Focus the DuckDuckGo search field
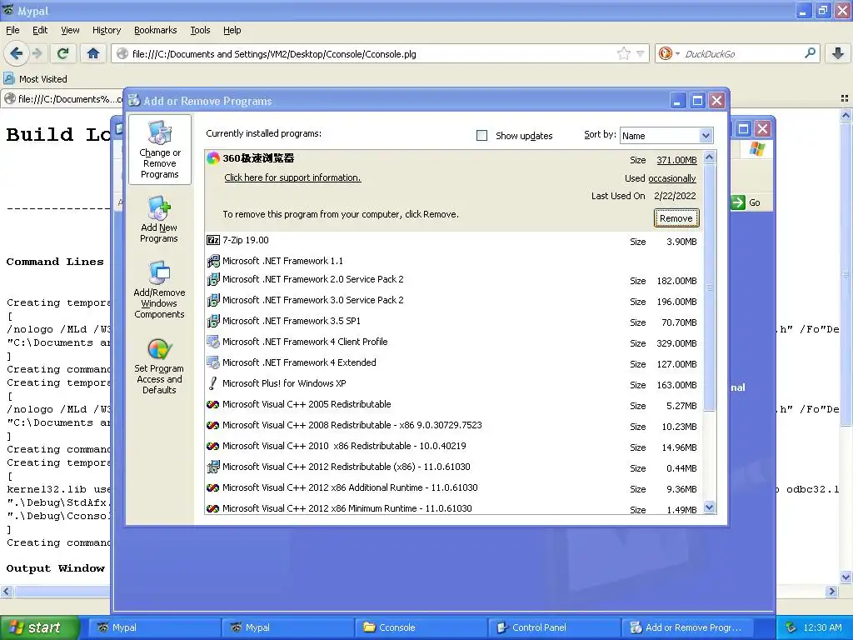This screenshot has width=853, height=640. pyautogui.click(x=742, y=54)
